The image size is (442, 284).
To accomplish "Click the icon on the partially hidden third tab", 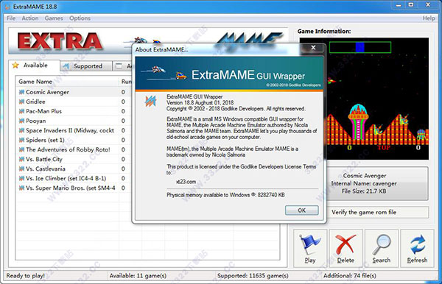I will click(119, 66).
